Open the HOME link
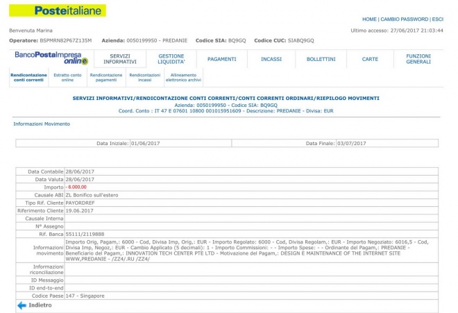Screen dimensions: 458x313 click(x=370, y=19)
